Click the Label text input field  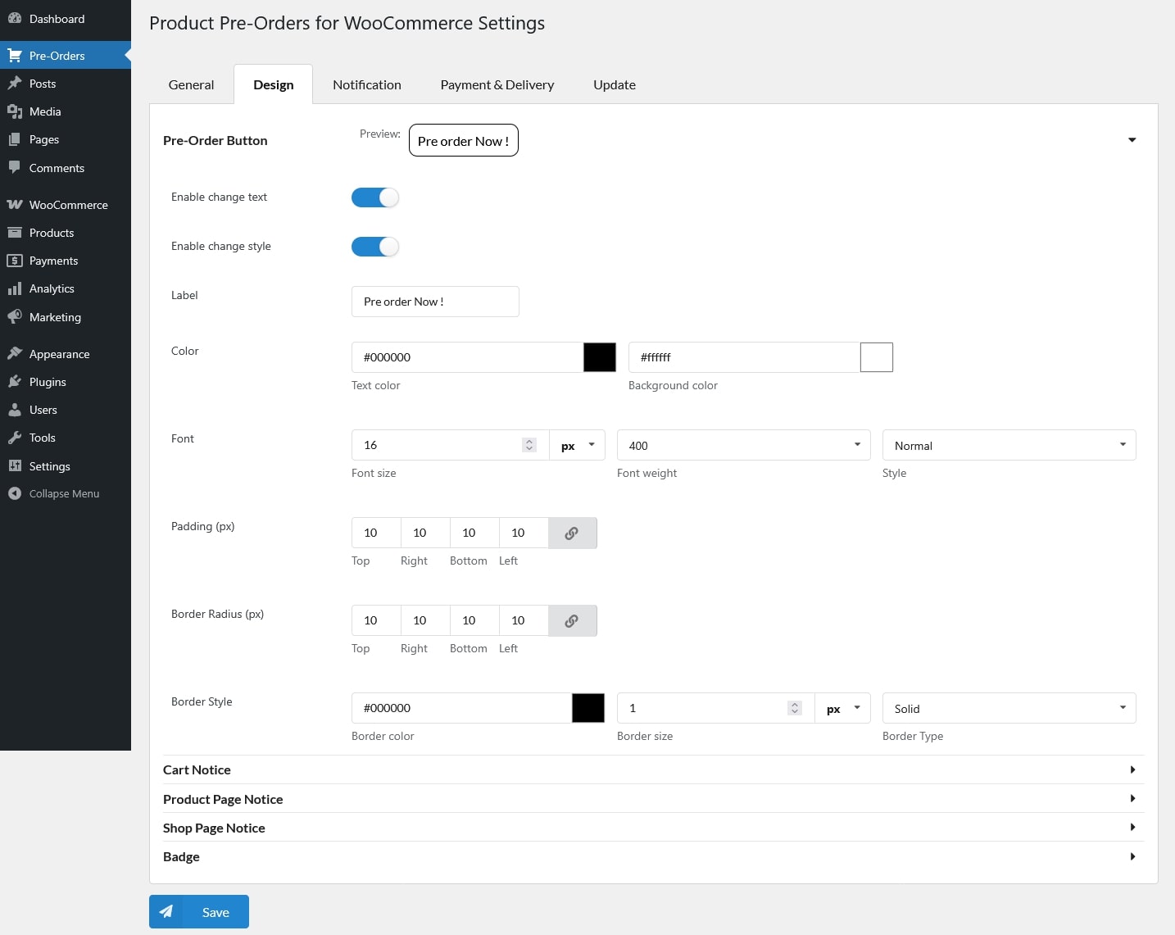434,302
